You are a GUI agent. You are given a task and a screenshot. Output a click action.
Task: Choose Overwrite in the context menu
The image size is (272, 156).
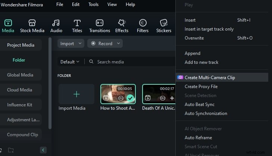tap(222, 38)
